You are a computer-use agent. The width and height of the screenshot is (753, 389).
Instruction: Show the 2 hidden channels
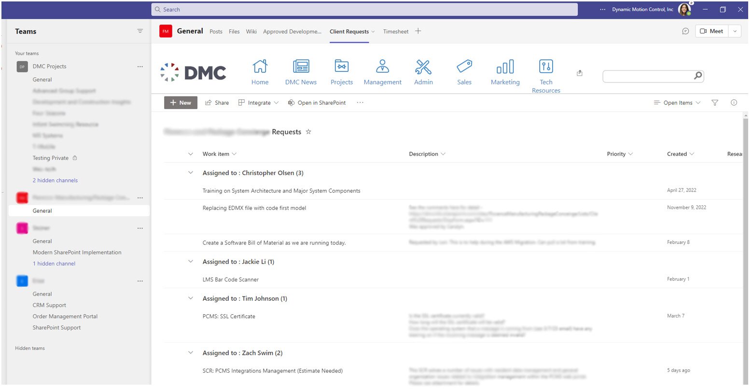coord(55,180)
